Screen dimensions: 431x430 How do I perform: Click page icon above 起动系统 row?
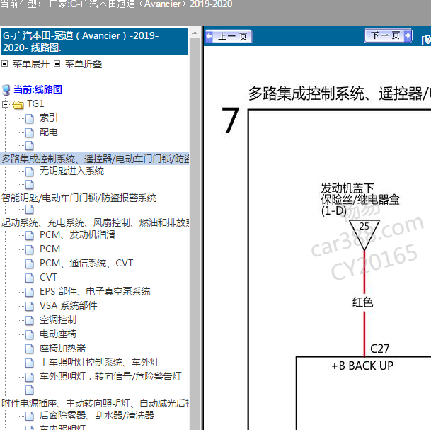[x=30, y=210]
